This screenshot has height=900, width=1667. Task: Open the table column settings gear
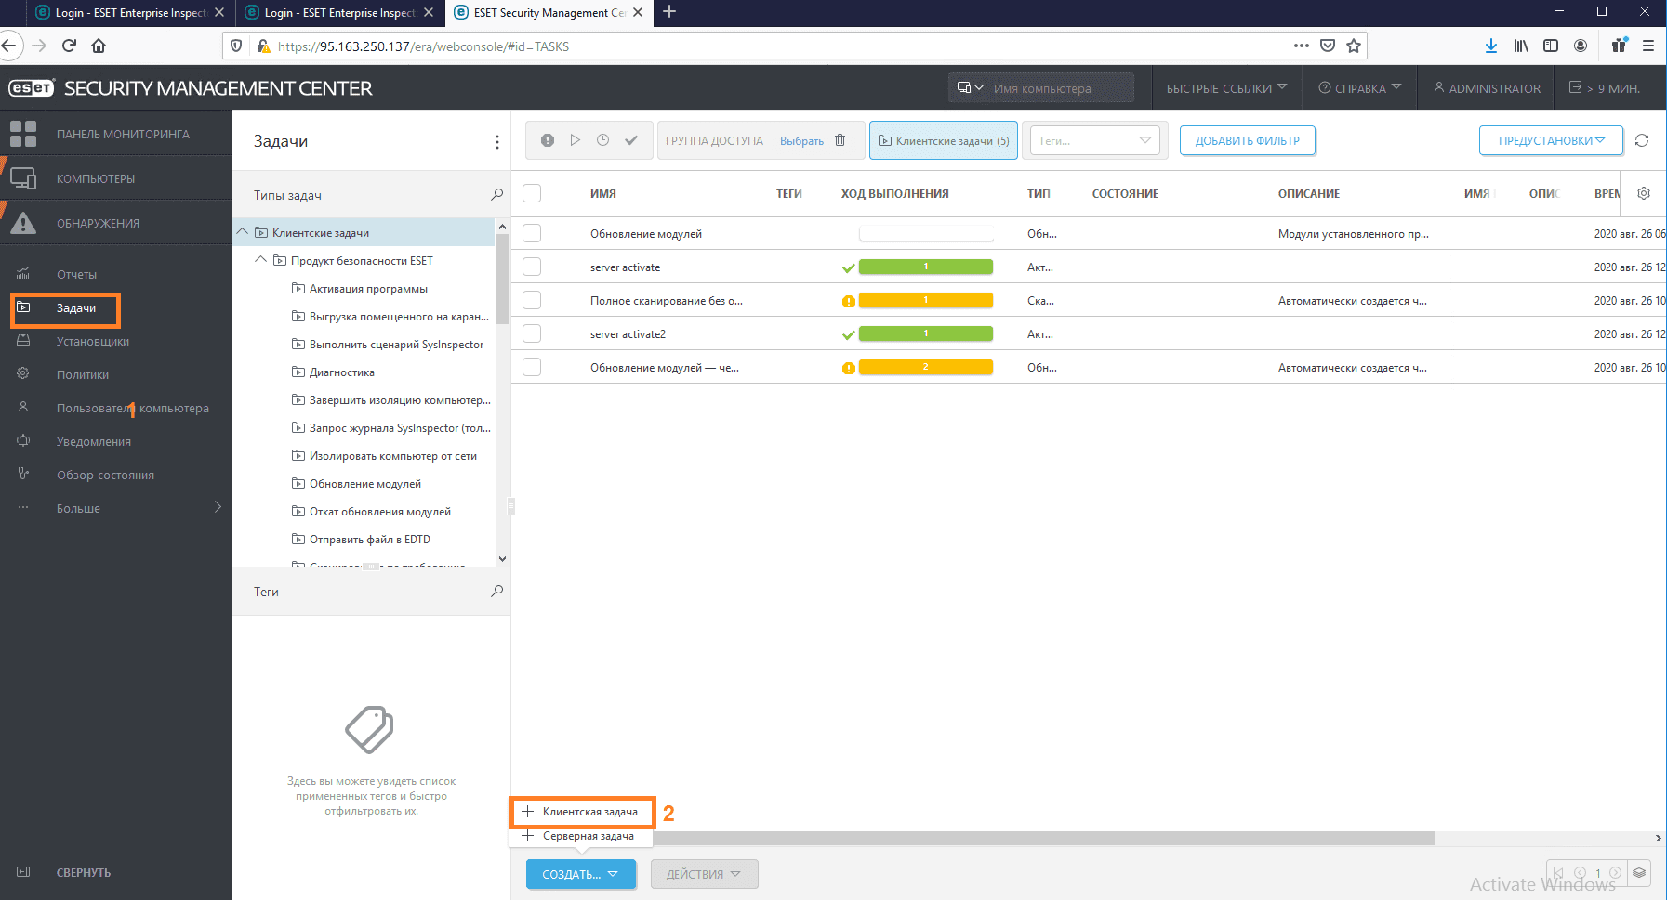pos(1644,193)
